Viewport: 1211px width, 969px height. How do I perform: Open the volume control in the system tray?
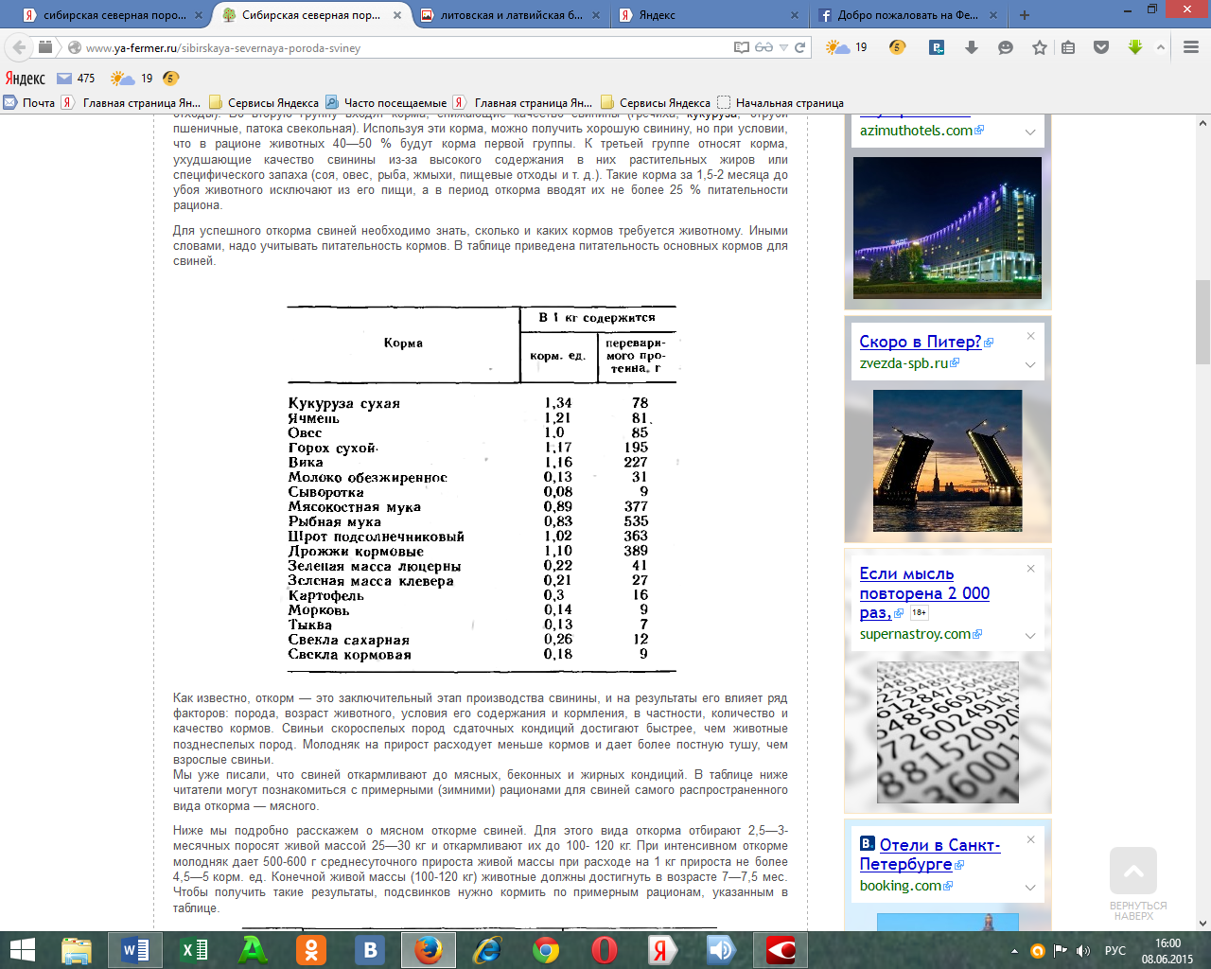click(x=1083, y=950)
